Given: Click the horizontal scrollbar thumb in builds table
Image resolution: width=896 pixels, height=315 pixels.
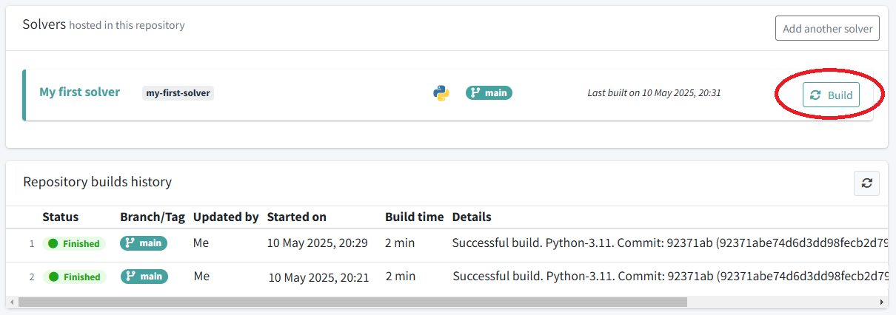Looking at the screenshot, I should coord(352,302).
